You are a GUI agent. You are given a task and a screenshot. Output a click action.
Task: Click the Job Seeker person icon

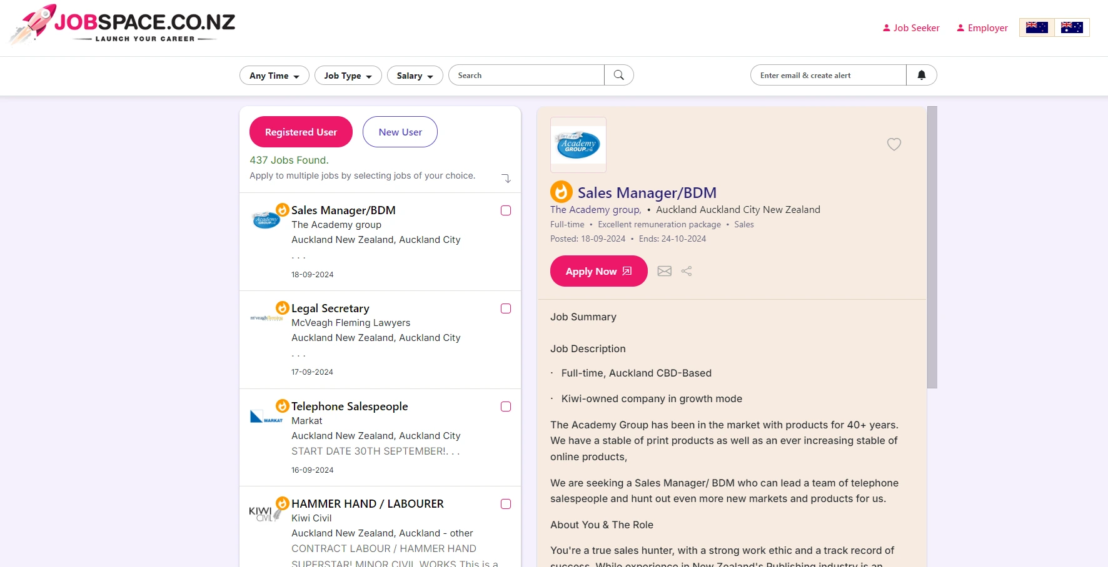(x=887, y=28)
